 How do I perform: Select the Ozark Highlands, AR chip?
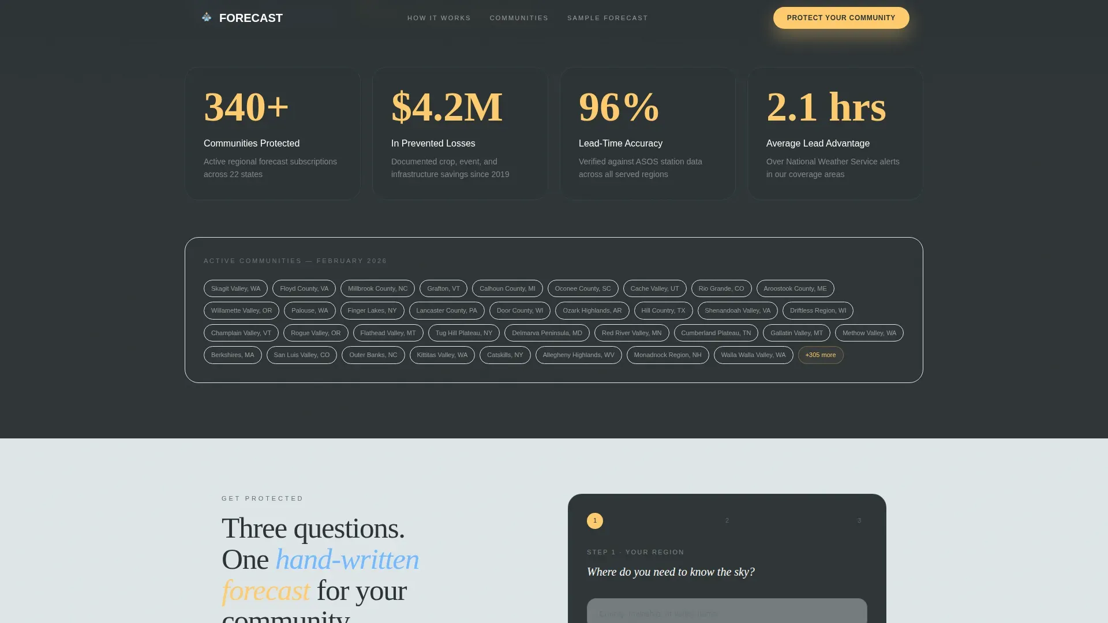pyautogui.click(x=592, y=310)
